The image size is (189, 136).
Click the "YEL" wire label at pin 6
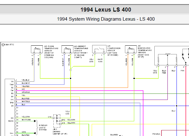[23, 95]
